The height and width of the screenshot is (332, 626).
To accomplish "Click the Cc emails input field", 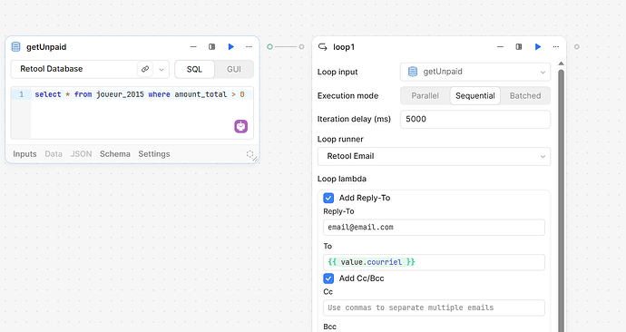I will point(434,308).
